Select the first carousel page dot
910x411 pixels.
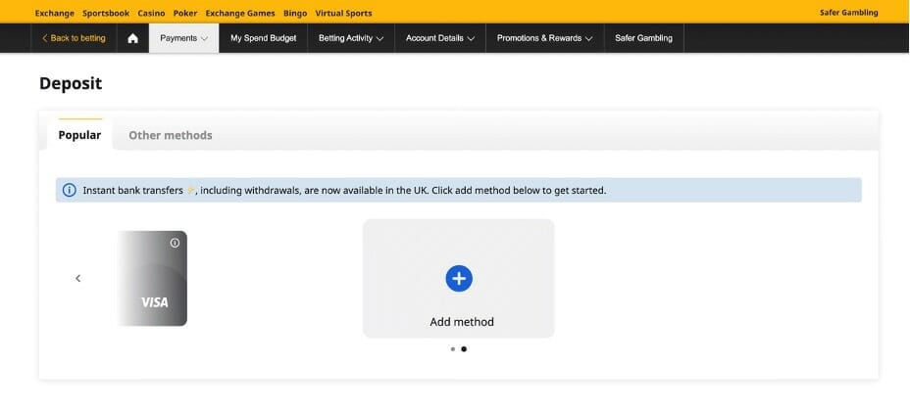[453, 349]
